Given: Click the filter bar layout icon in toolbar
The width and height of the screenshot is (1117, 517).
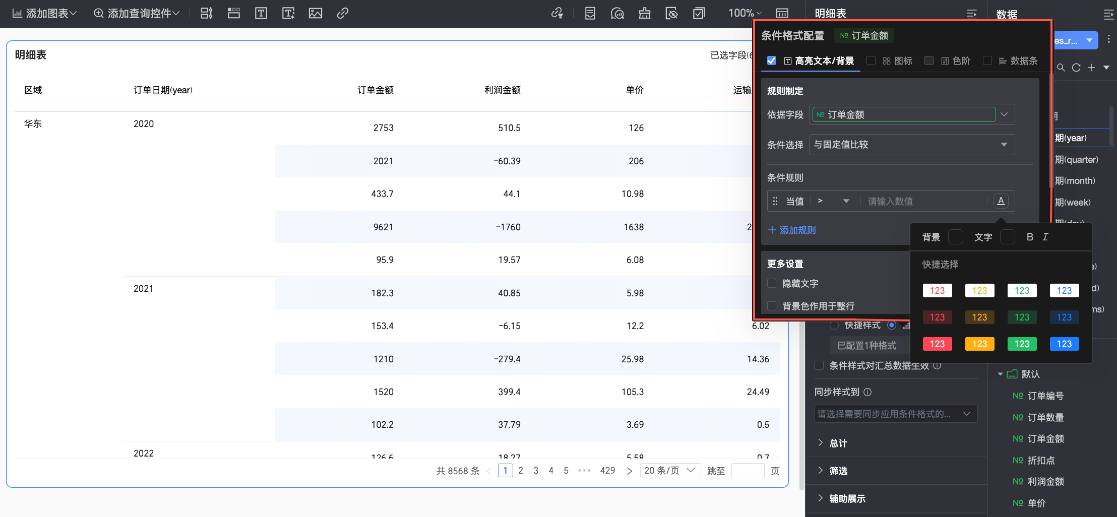Looking at the screenshot, I should [x=207, y=14].
